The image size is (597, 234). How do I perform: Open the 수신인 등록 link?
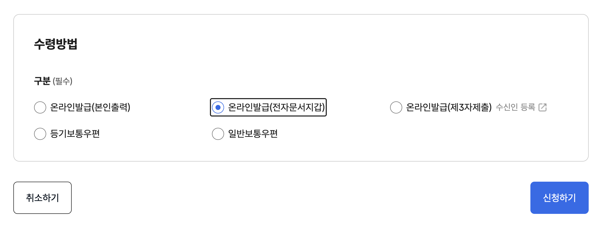click(515, 107)
